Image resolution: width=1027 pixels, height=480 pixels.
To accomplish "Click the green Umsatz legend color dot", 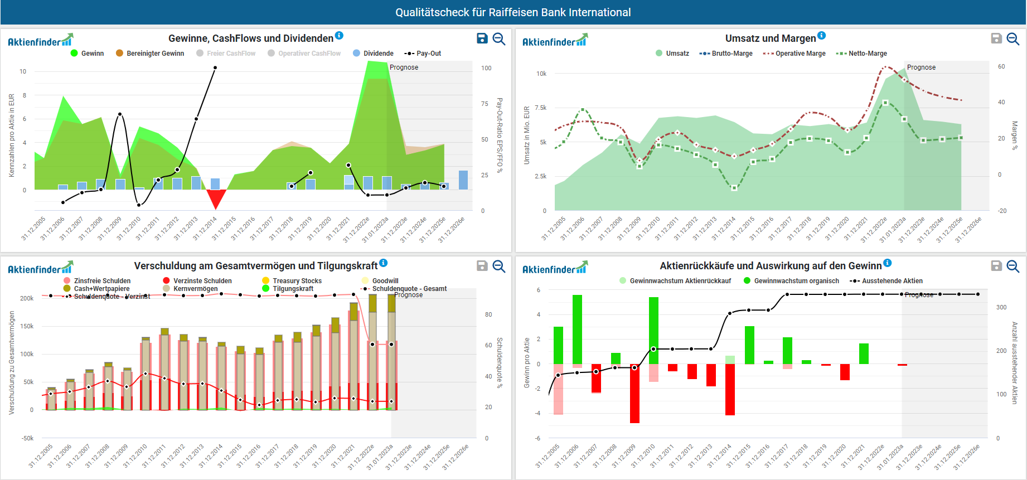I will pos(659,54).
